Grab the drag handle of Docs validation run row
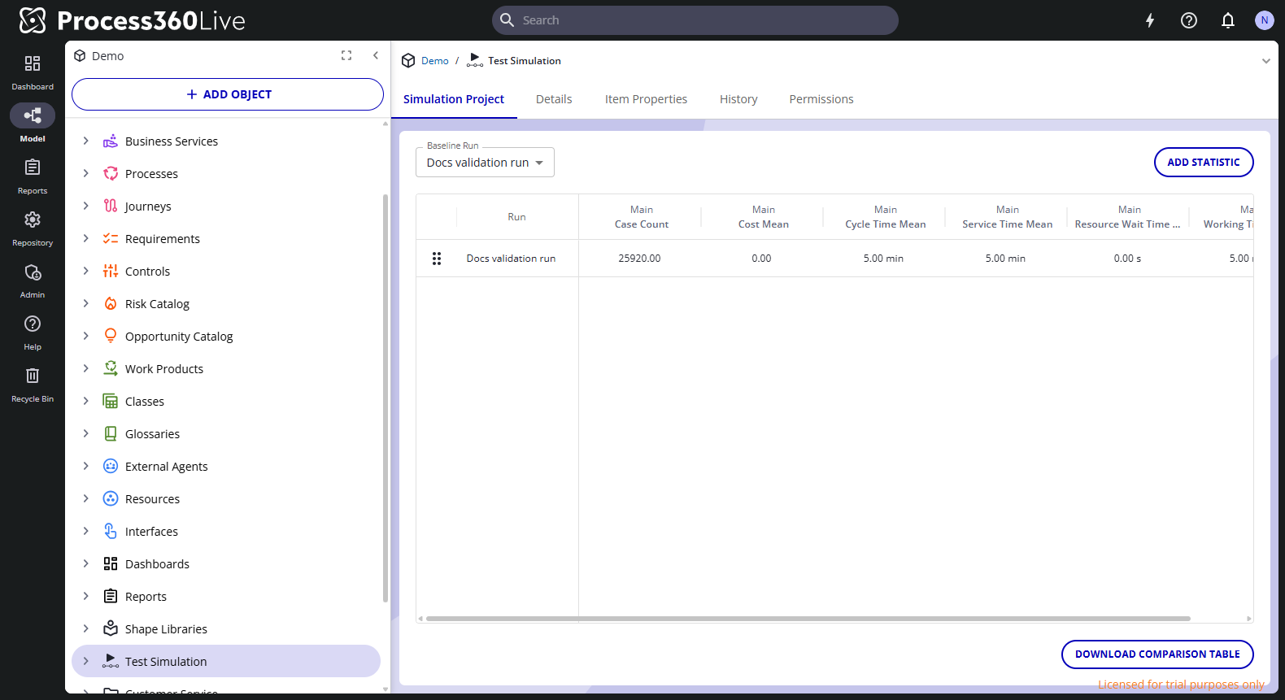The width and height of the screenshot is (1285, 700). coord(437,259)
